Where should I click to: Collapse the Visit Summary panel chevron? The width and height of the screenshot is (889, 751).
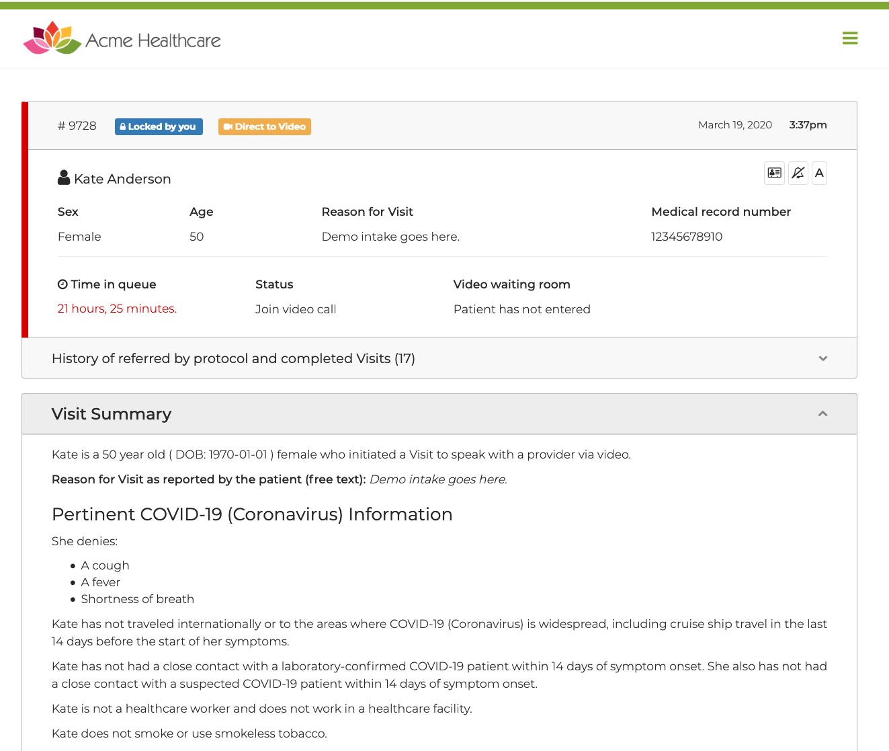pyautogui.click(x=822, y=413)
